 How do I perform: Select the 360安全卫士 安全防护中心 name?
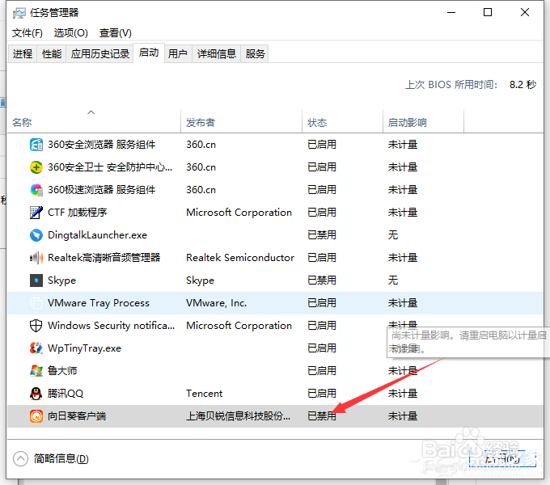[x=110, y=167]
